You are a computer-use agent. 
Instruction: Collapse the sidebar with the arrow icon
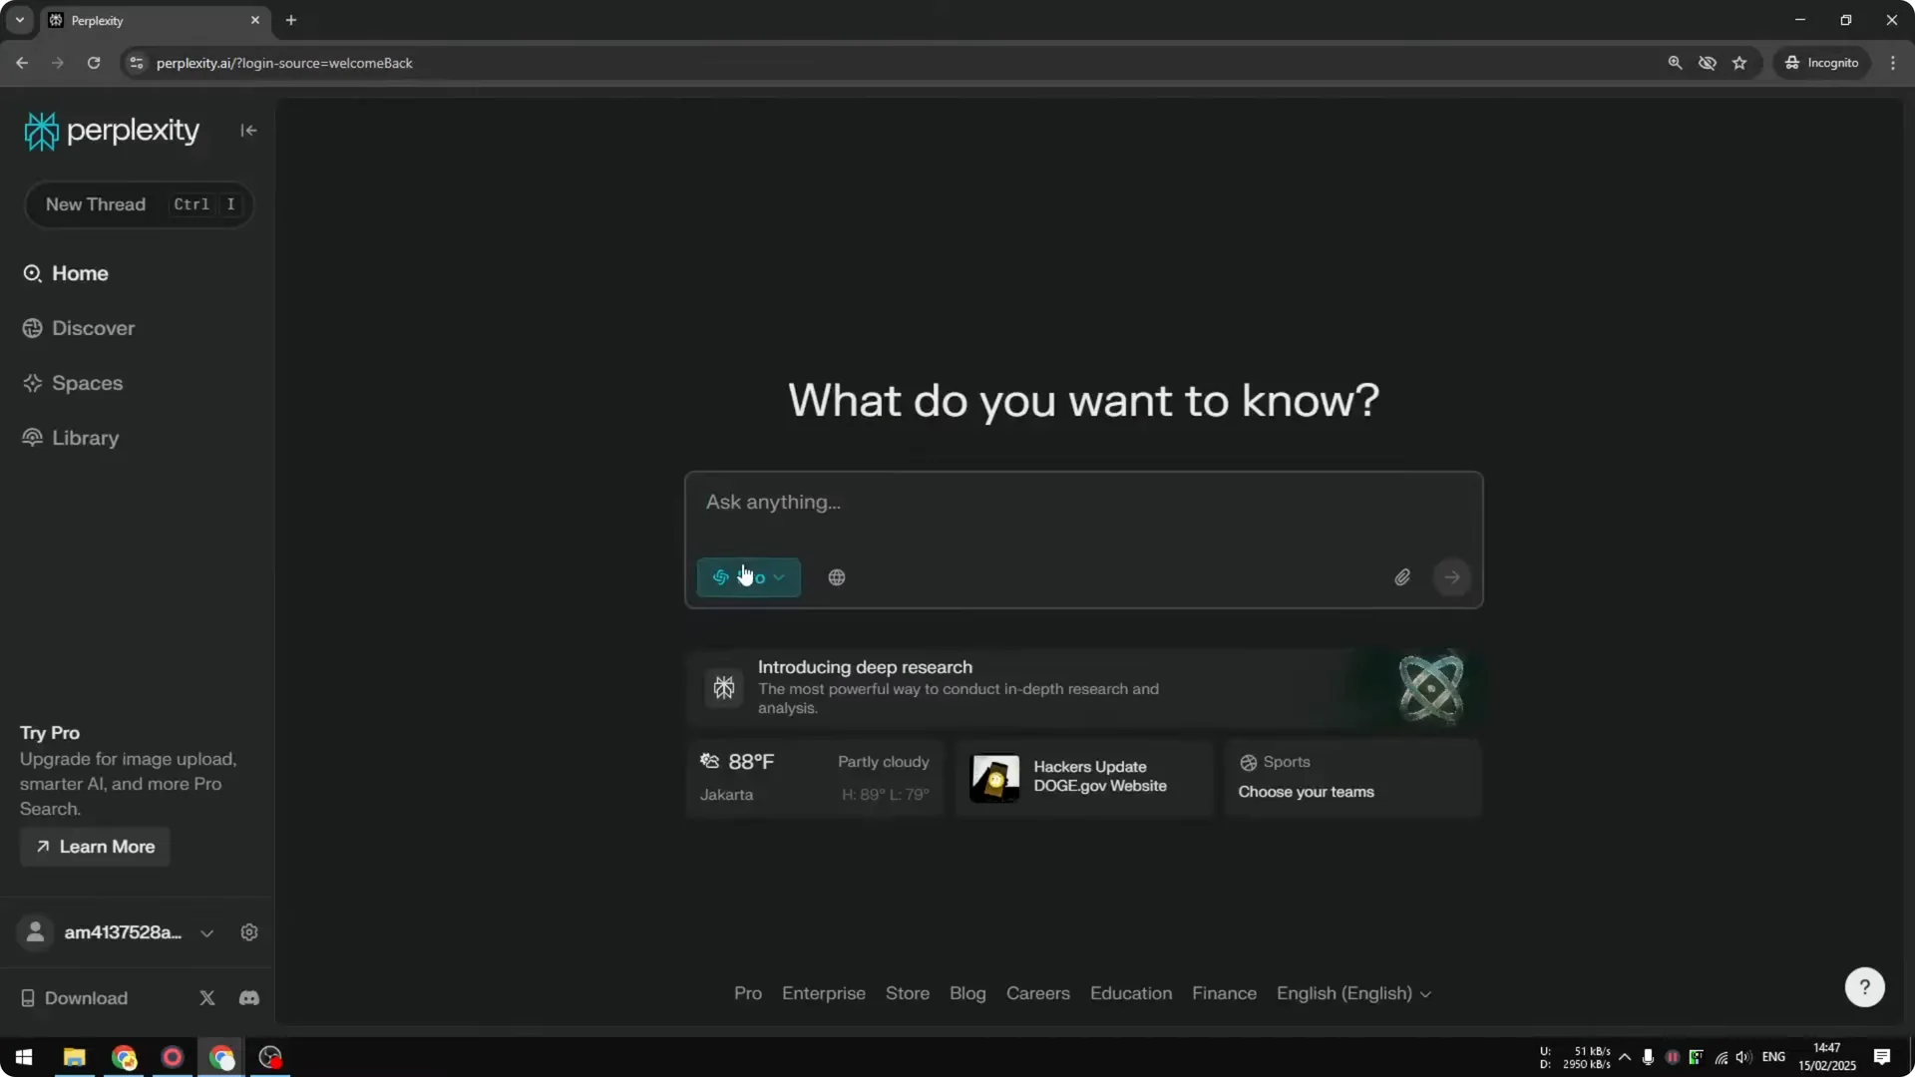tap(247, 131)
